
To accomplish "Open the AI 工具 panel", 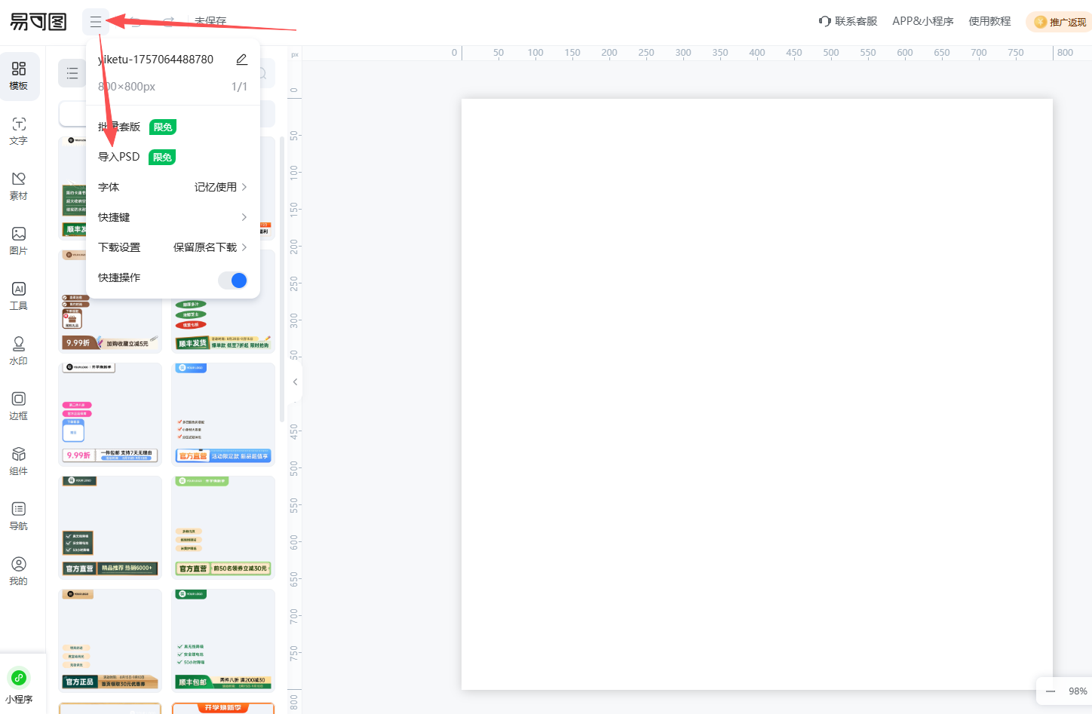I will click(x=18, y=296).
